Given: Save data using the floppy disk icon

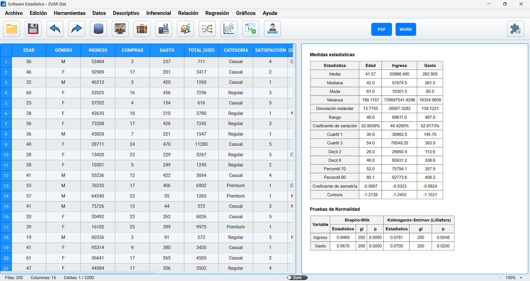Looking at the screenshot, I should coord(33,29).
